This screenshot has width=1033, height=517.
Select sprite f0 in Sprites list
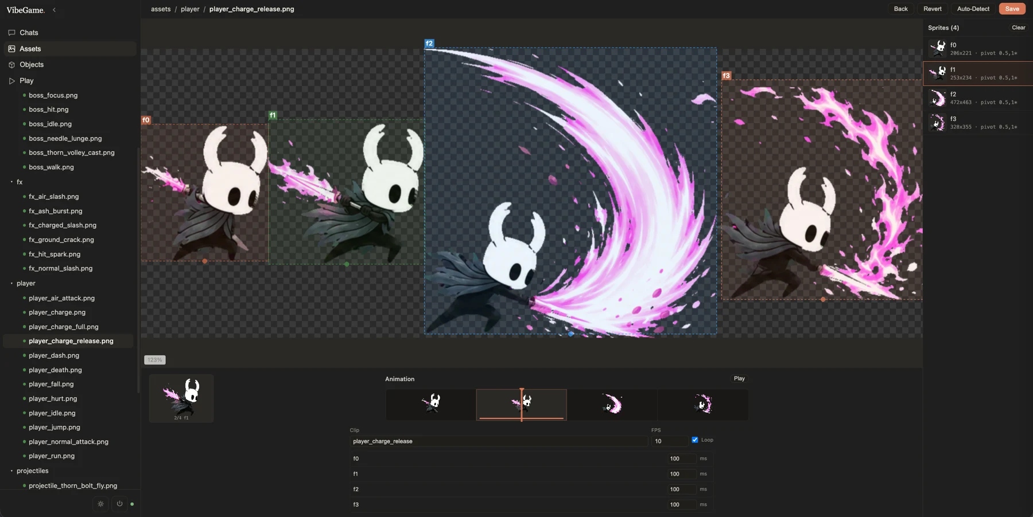978,49
